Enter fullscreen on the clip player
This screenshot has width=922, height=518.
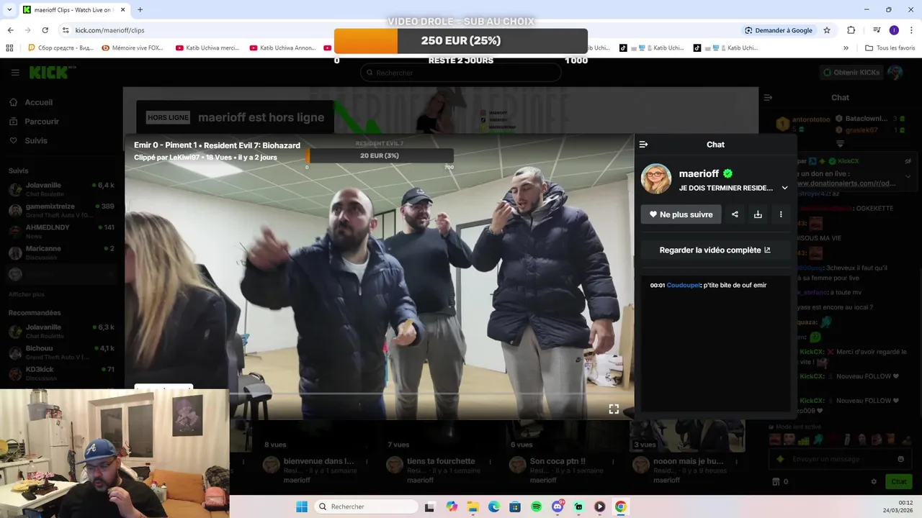tap(614, 409)
